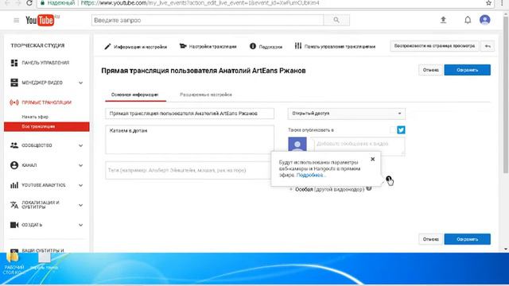Click the Twitter share icon
509x286 pixels.
(401, 130)
